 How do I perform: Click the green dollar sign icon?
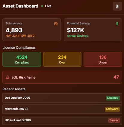pyautogui.click(x=117, y=24)
